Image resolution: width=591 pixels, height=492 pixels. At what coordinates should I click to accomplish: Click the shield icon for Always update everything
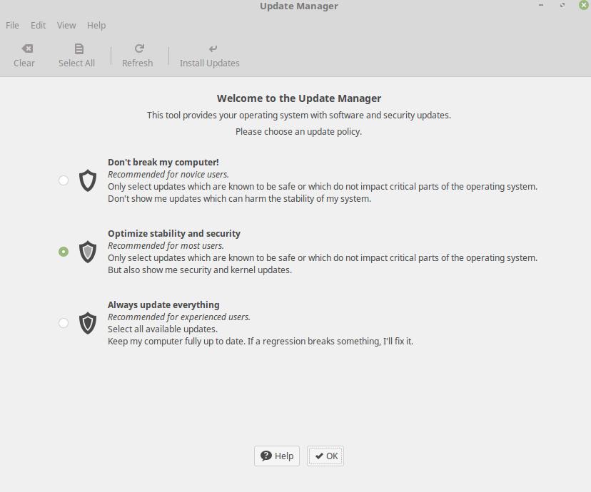click(x=88, y=322)
